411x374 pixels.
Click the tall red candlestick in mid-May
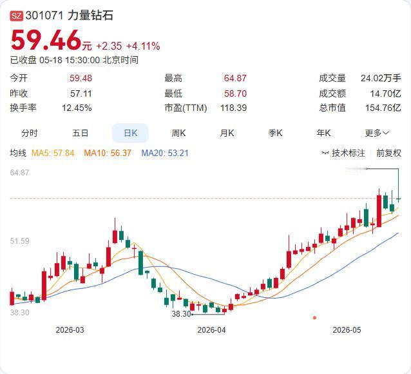(379, 211)
